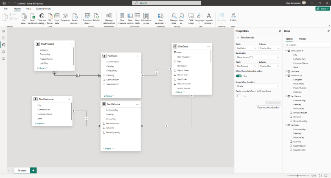Click the View as roles icon
Viewport: 331px width, 178px height.
coord(181,18)
